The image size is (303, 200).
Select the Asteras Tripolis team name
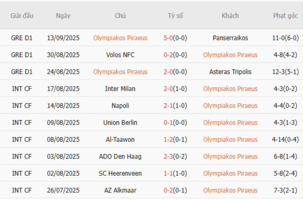click(x=230, y=72)
